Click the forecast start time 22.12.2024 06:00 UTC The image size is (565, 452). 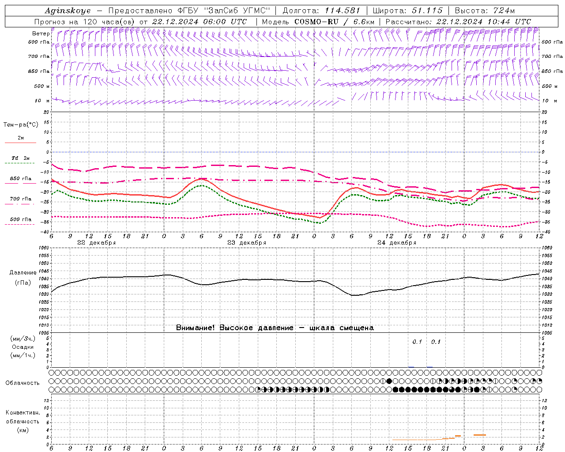coord(199,22)
